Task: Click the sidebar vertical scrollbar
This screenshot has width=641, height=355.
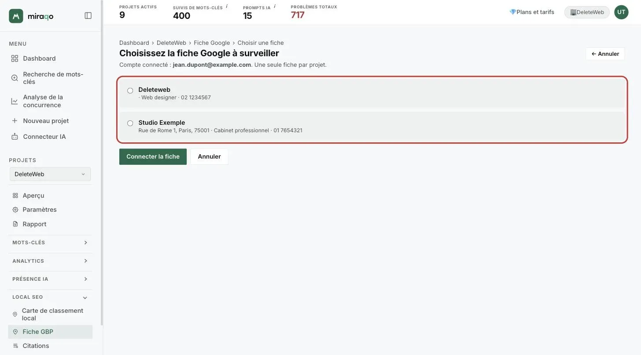Action: point(102,163)
